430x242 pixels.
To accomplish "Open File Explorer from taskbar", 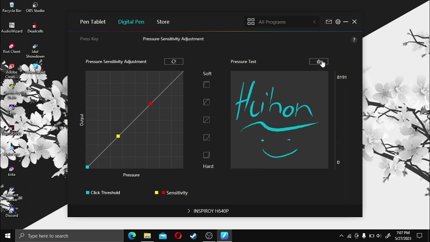I will pyautogui.click(x=147, y=236).
